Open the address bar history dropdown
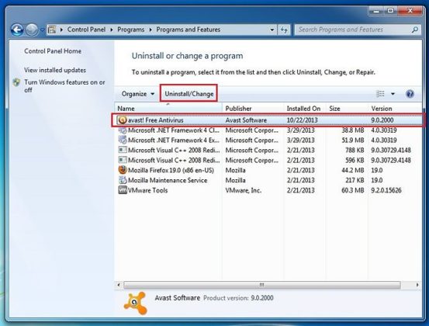Viewport: 429px width, 326px height. tap(272, 29)
